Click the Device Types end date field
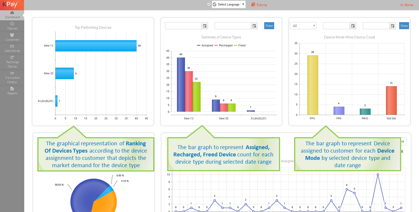Screen dimensions: 419x212 click(233, 26)
